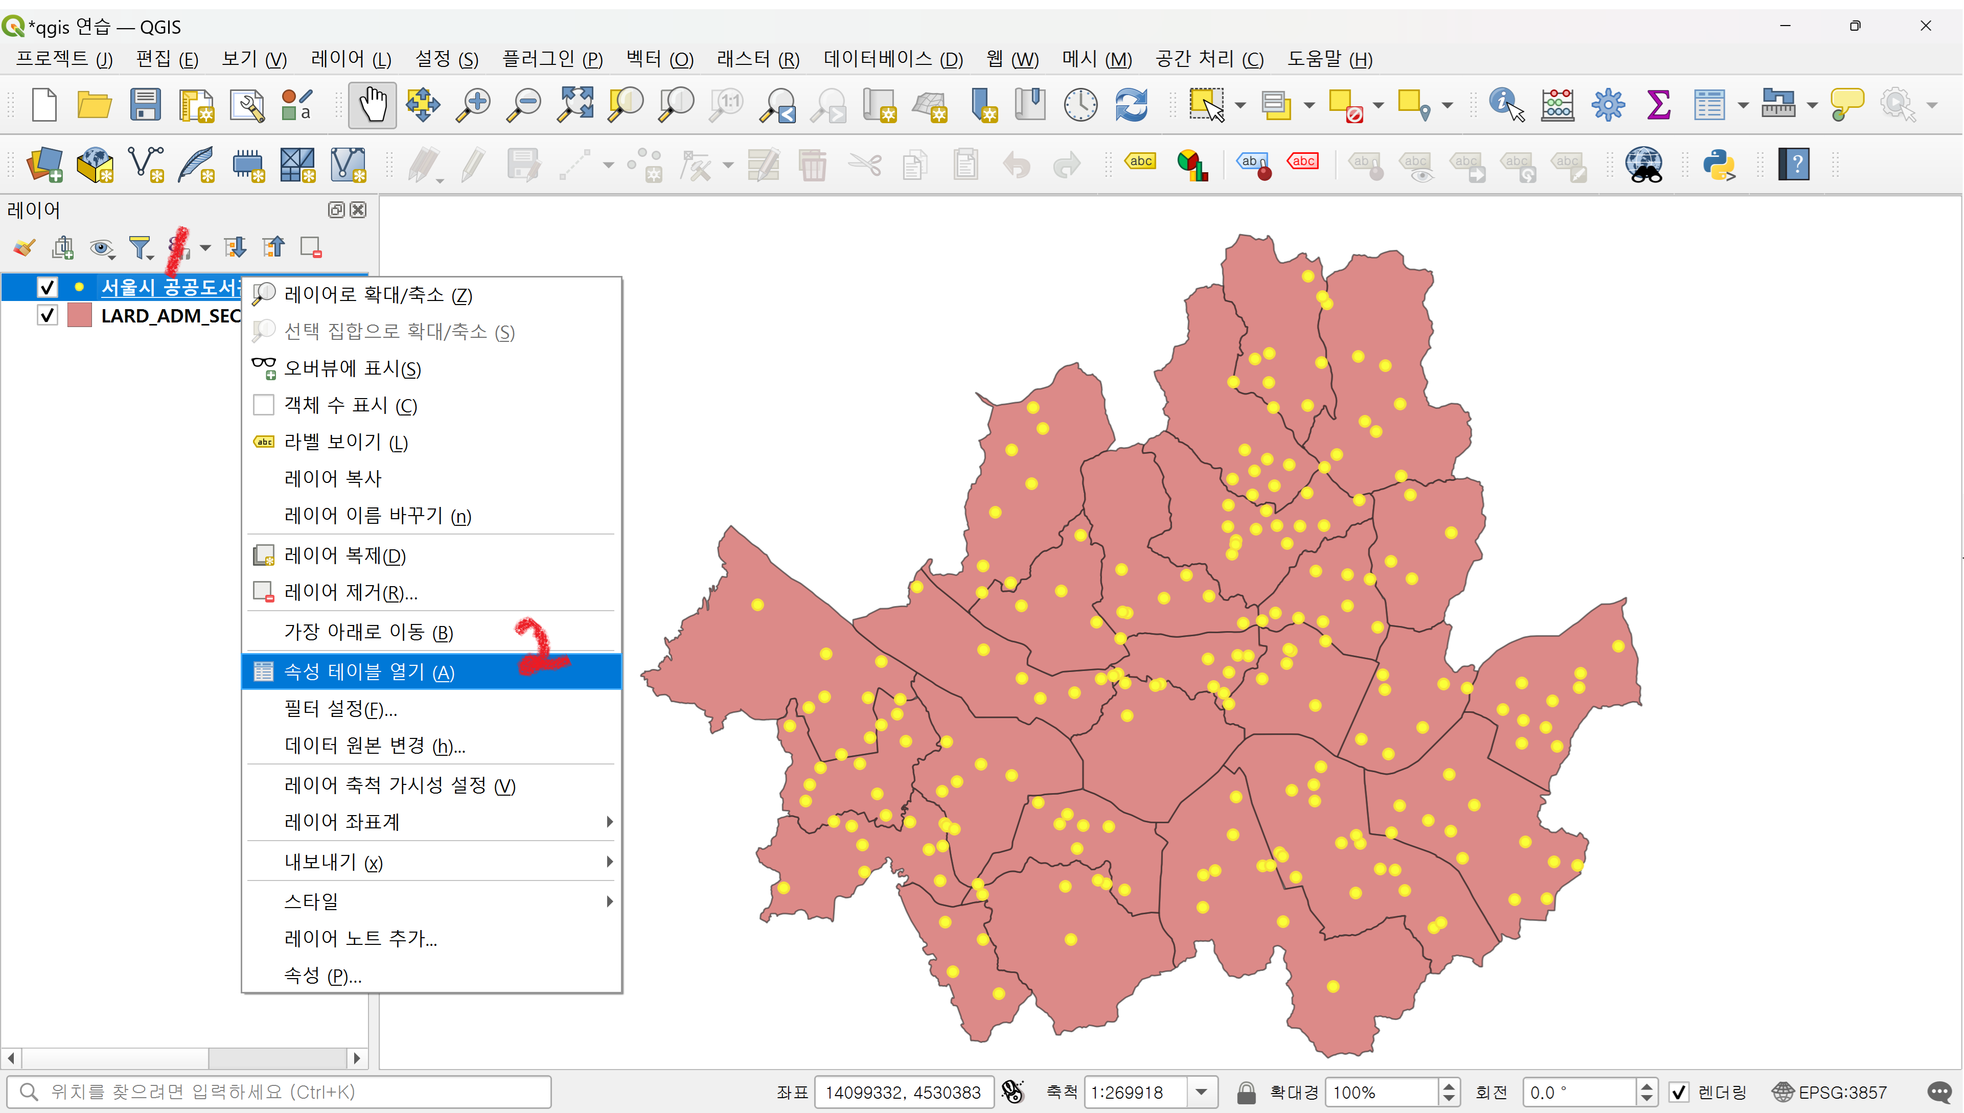Image resolution: width=1964 pixels, height=1113 pixels.
Task: Open the 벡터 menu in menu bar
Action: tap(659, 59)
